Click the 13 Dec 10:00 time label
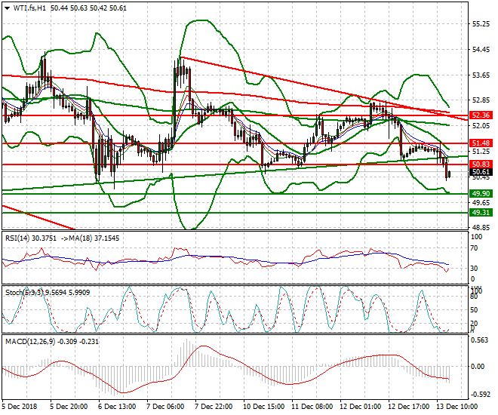 coord(456,407)
